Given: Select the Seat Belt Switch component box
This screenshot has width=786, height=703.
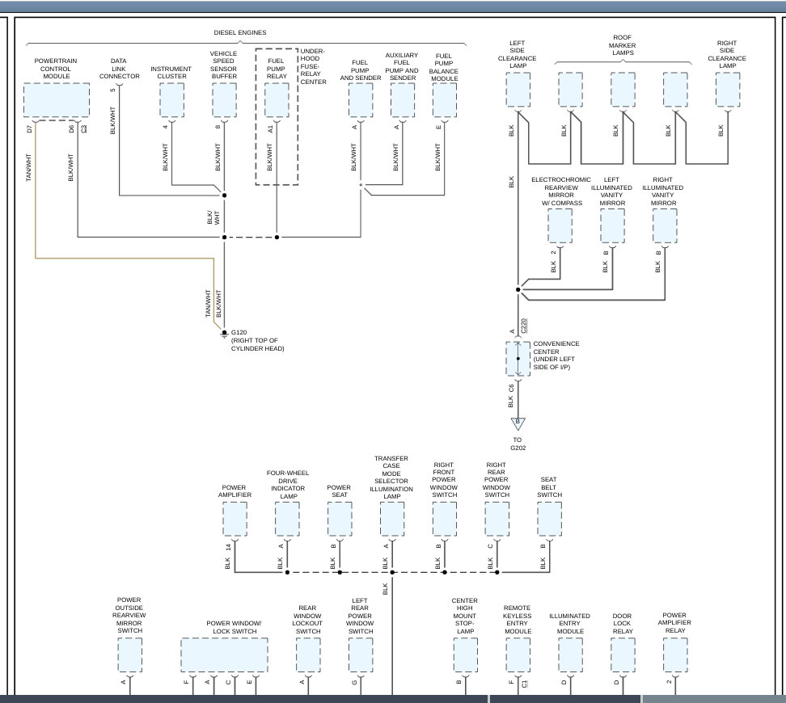Looking at the screenshot, I should point(549,519).
